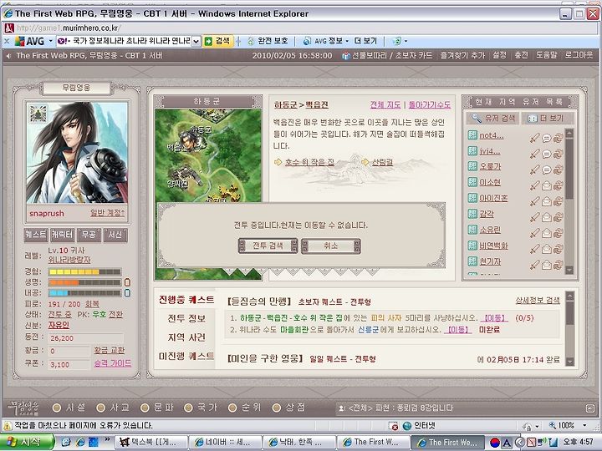Select the 순위 radio option
The image size is (602, 451).
click(x=232, y=408)
